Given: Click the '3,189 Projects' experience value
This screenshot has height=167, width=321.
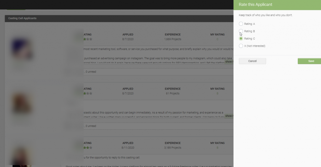Looking at the screenshot, I should pyautogui.click(x=173, y=148).
